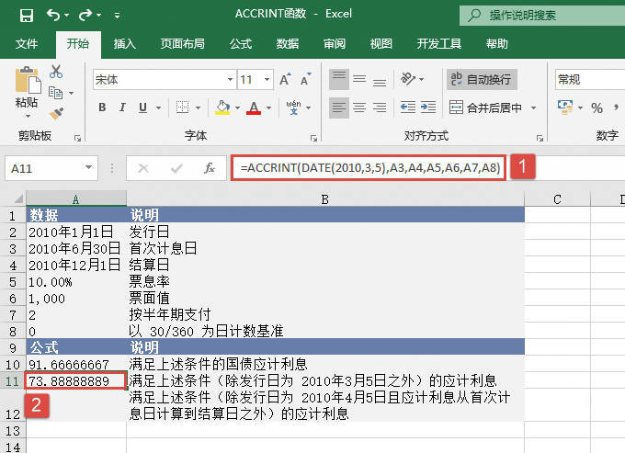Open the font size 11 dropdown
Image resolution: width=625 pixels, height=453 pixels.
267,79
